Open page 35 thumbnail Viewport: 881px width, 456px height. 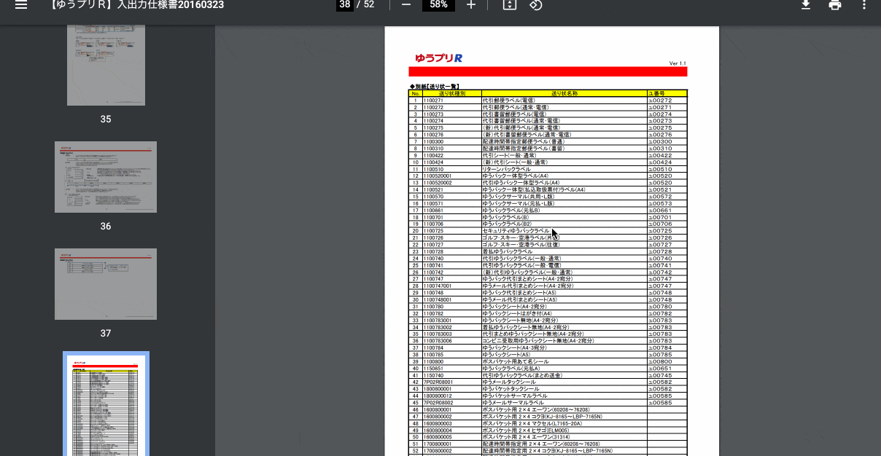point(106,65)
